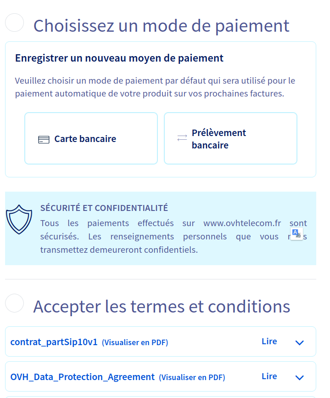Choose the Carte bancaire payment option
This screenshot has width=330, height=398.
(91, 138)
